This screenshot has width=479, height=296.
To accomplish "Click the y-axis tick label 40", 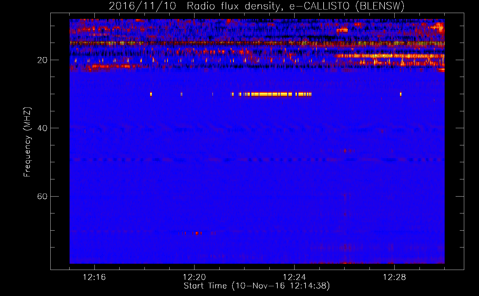I will pyautogui.click(x=42, y=128).
